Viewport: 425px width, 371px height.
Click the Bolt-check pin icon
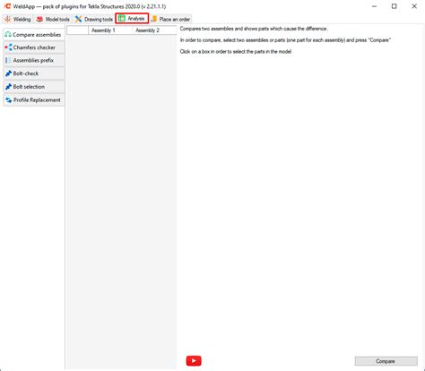coord(8,73)
